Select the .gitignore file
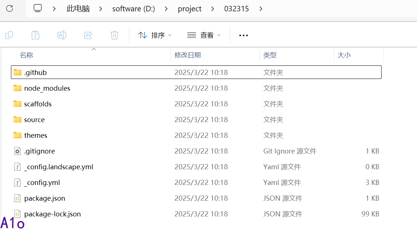Screen dimensions: 417x231 pyautogui.click(x=39, y=151)
